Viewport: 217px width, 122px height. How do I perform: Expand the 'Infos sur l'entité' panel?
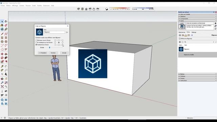pyautogui.click(x=197, y=14)
